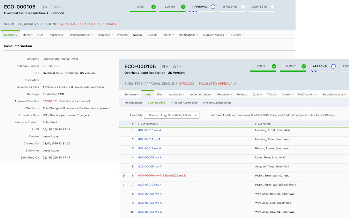Click the red redline triangle on row 6
The width and height of the screenshot is (349, 218).
coord(124,176)
